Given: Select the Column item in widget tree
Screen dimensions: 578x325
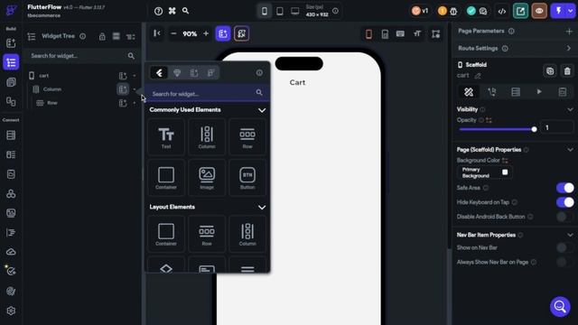Looking at the screenshot, I should click(52, 89).
